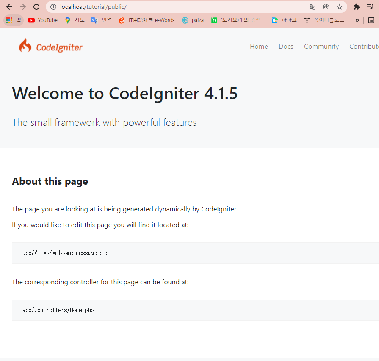Click the app/Views/welcome_message.php path
This screenshot has width=379, height=361.
(66, 253)
